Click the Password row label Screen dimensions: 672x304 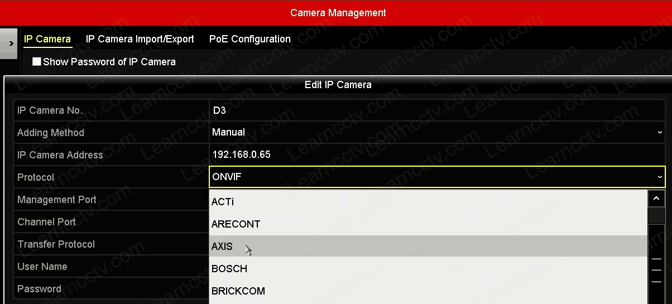[x=39, y=289]
